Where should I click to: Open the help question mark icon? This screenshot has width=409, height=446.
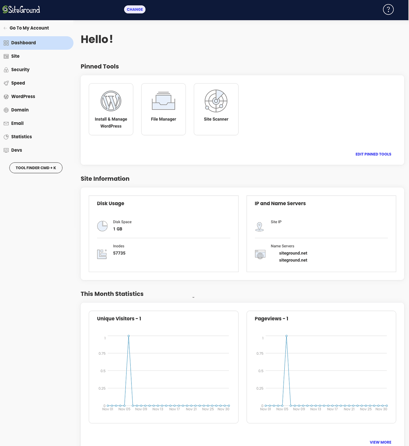(388, 10)
